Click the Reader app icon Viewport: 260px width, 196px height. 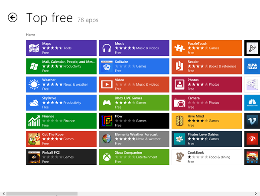point(179,66)
